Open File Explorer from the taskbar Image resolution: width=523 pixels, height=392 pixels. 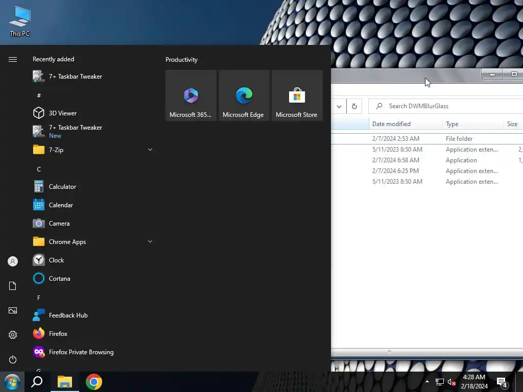coord(65,382)
